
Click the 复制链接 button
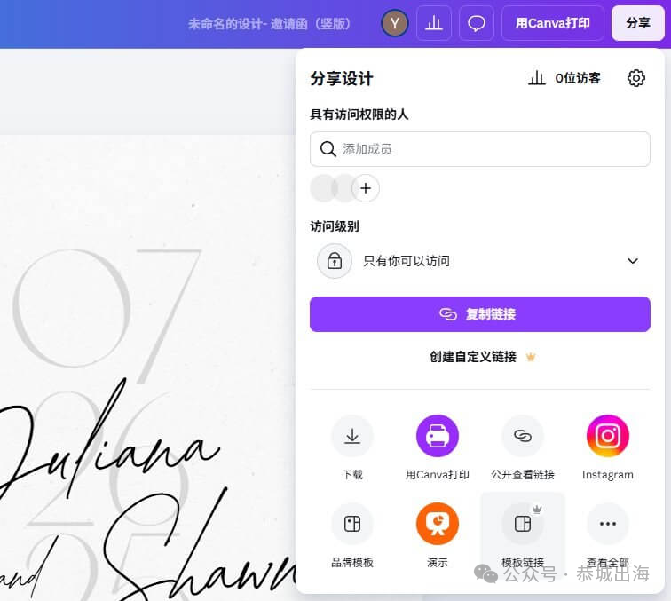tap(479, 314)
